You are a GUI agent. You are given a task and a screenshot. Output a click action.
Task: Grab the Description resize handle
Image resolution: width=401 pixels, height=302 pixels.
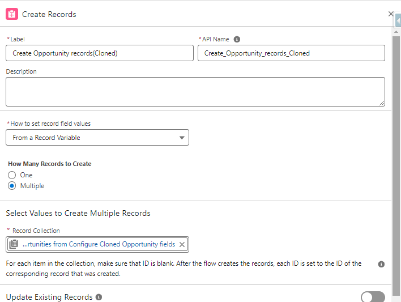(382, 103)
